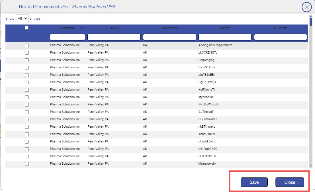315x192 pixels.
Task: Click scrollbar down arrow in table
Action: coord(311,166)
